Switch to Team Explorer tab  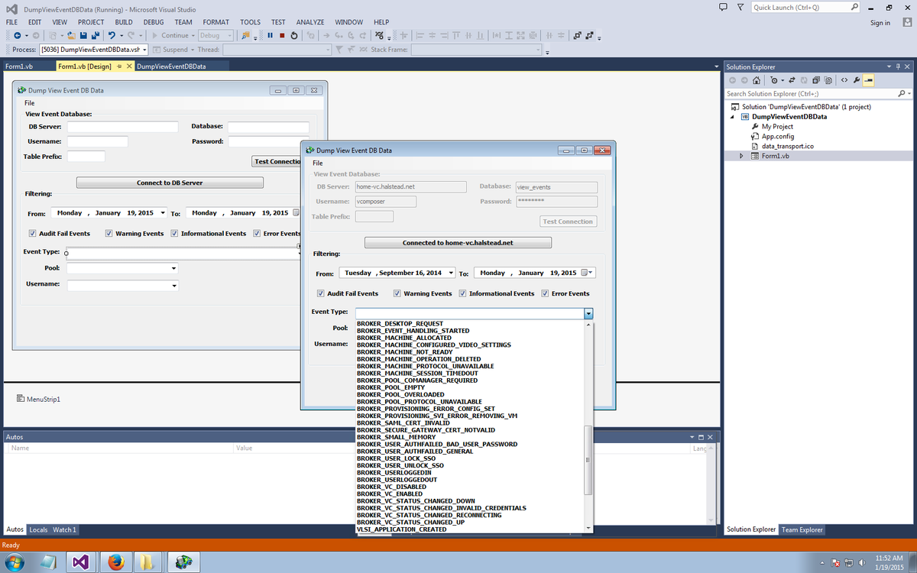click(x=801, y=529)
